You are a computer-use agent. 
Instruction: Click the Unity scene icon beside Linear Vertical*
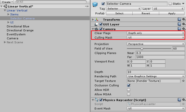point(5,6)
